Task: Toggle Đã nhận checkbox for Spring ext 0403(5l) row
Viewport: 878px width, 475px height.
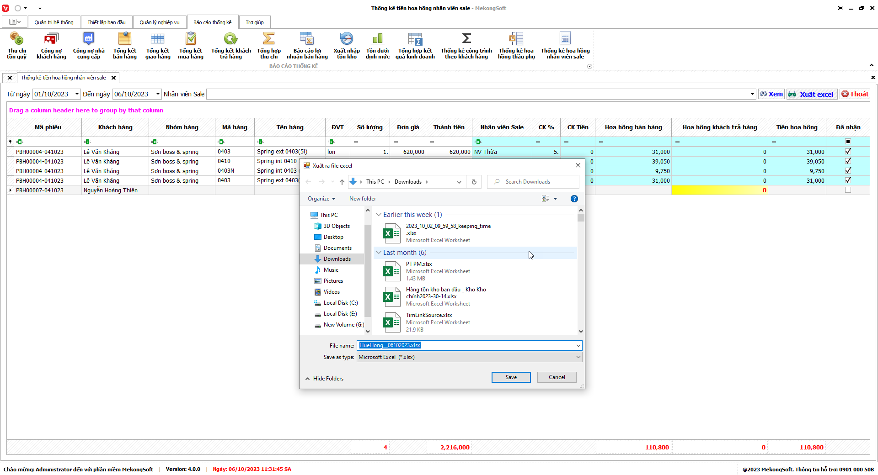Action: 848,152
